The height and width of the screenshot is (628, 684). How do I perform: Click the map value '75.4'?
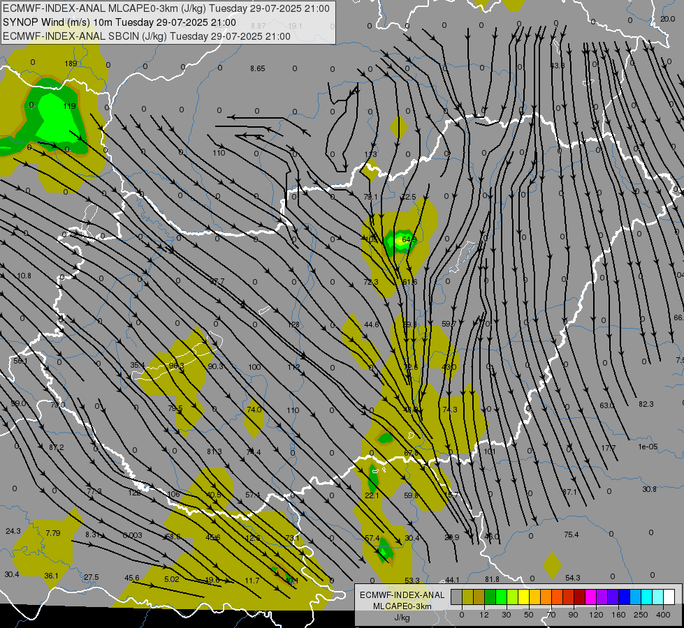pos(571,534)
